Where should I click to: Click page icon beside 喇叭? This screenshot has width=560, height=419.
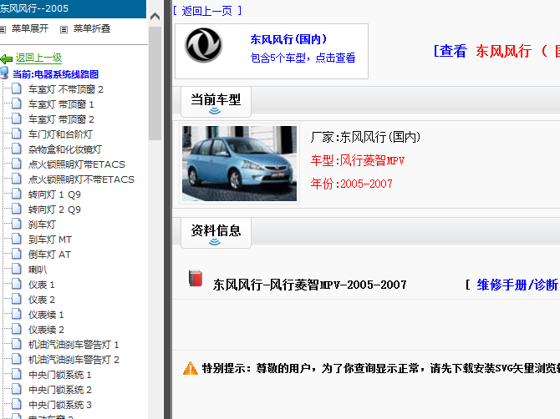pyautogui.click(x=17, y=269)
